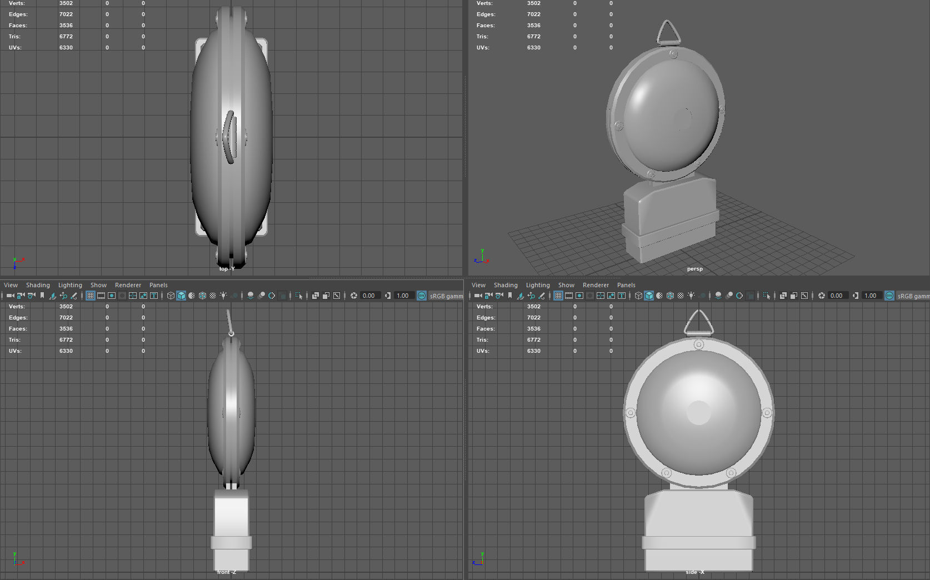Toggle X-Ray Joints in front-Z panel toolbar
The width and height of the screenshot is (930, 580).
click(336, 296)
